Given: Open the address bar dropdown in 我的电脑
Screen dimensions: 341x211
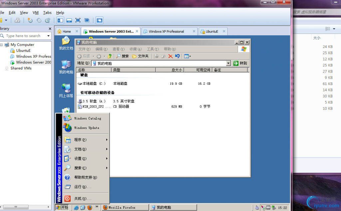Looking at the screenshot, I should point(229,63).
